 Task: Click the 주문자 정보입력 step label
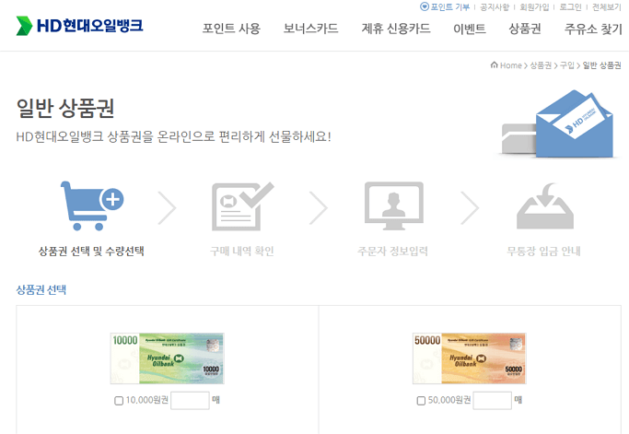[x=392, y=251]
